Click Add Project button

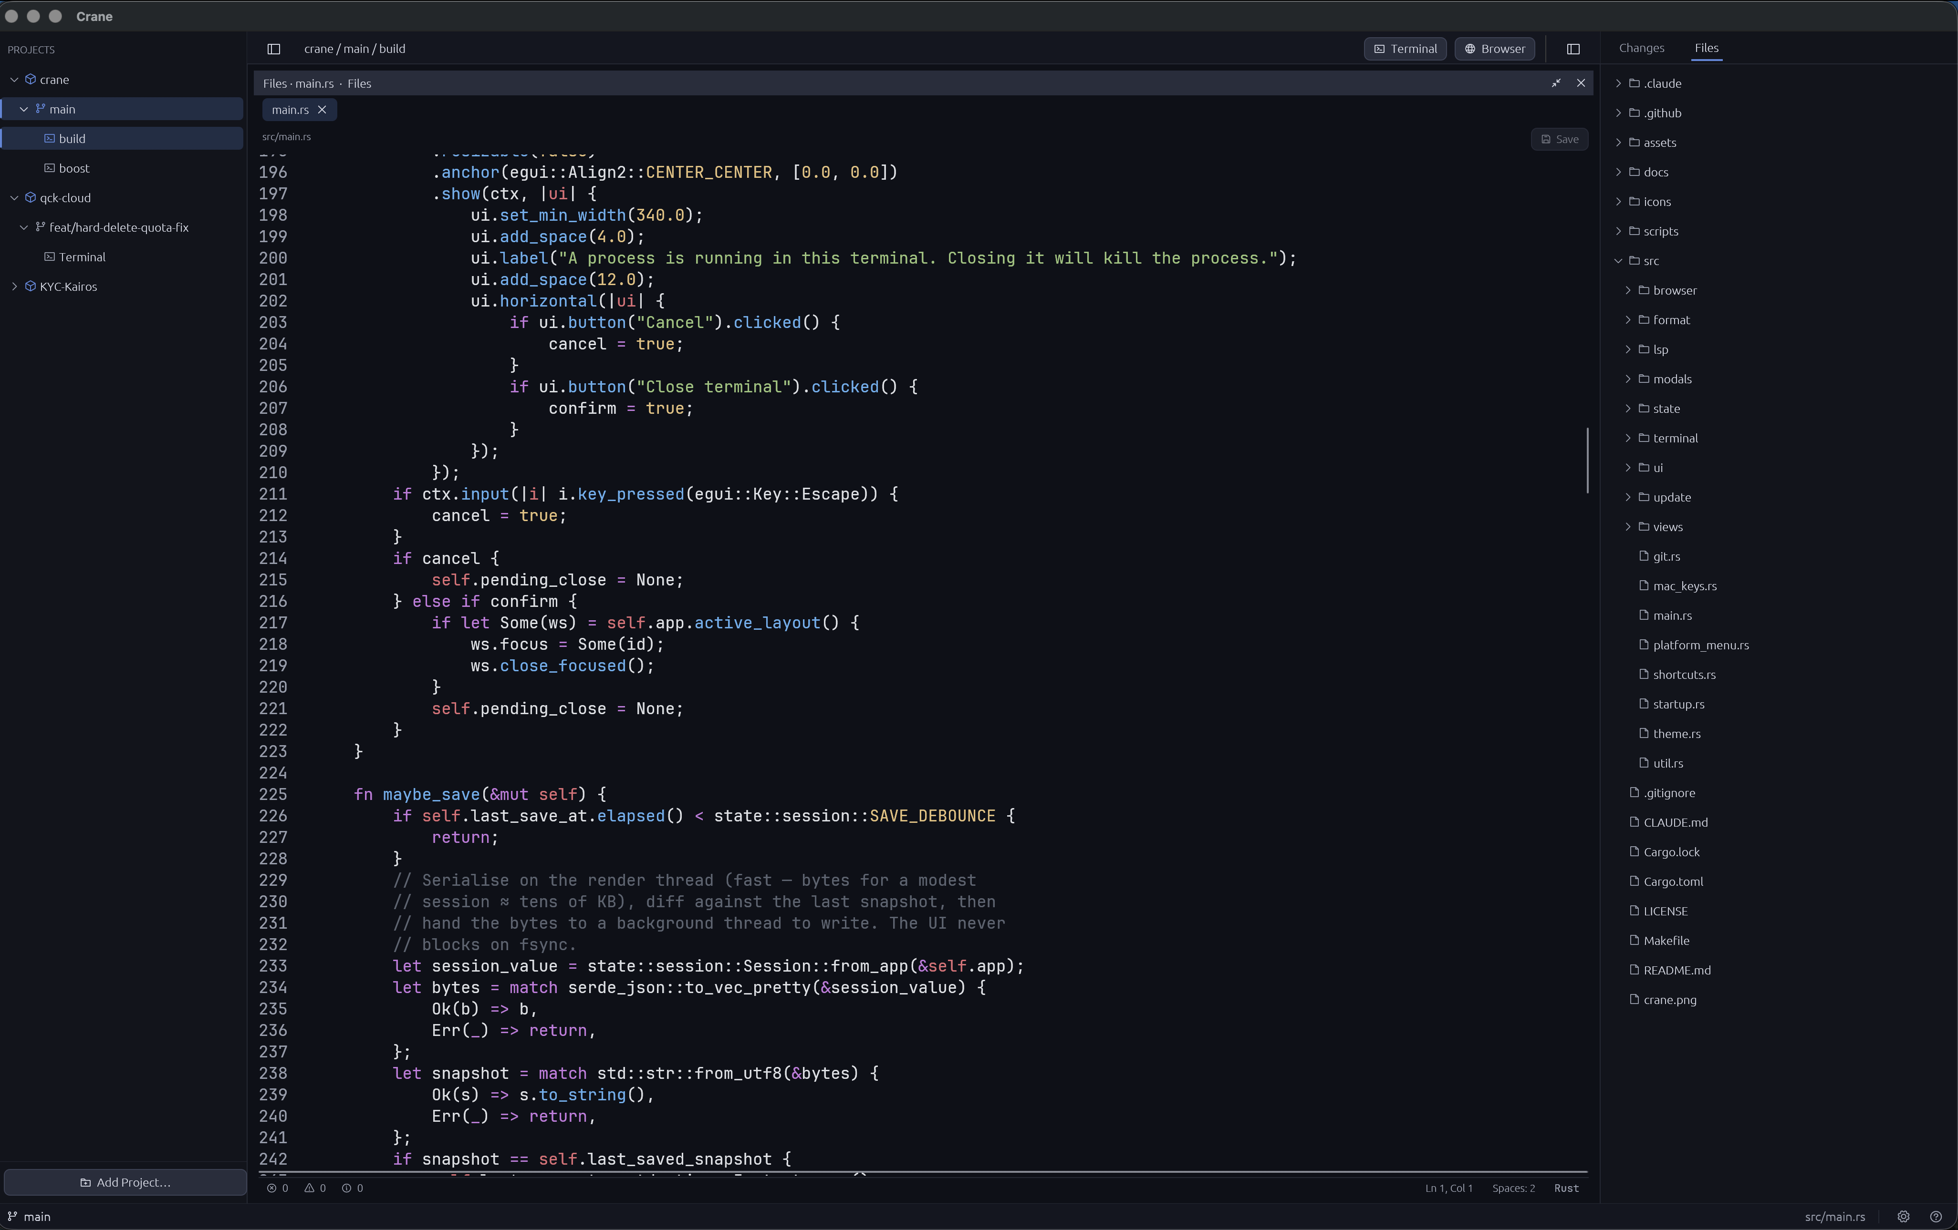tap(125, 1182)
